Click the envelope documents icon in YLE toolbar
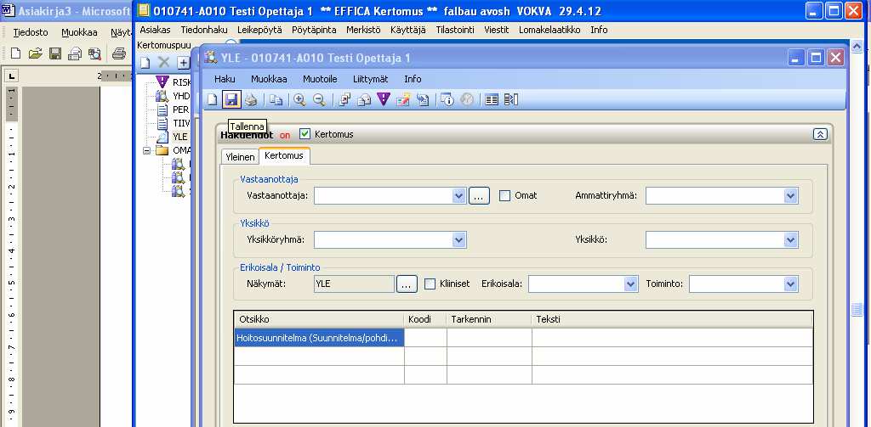This screenshot has height=427, width=871. click(x=364, y=100)
